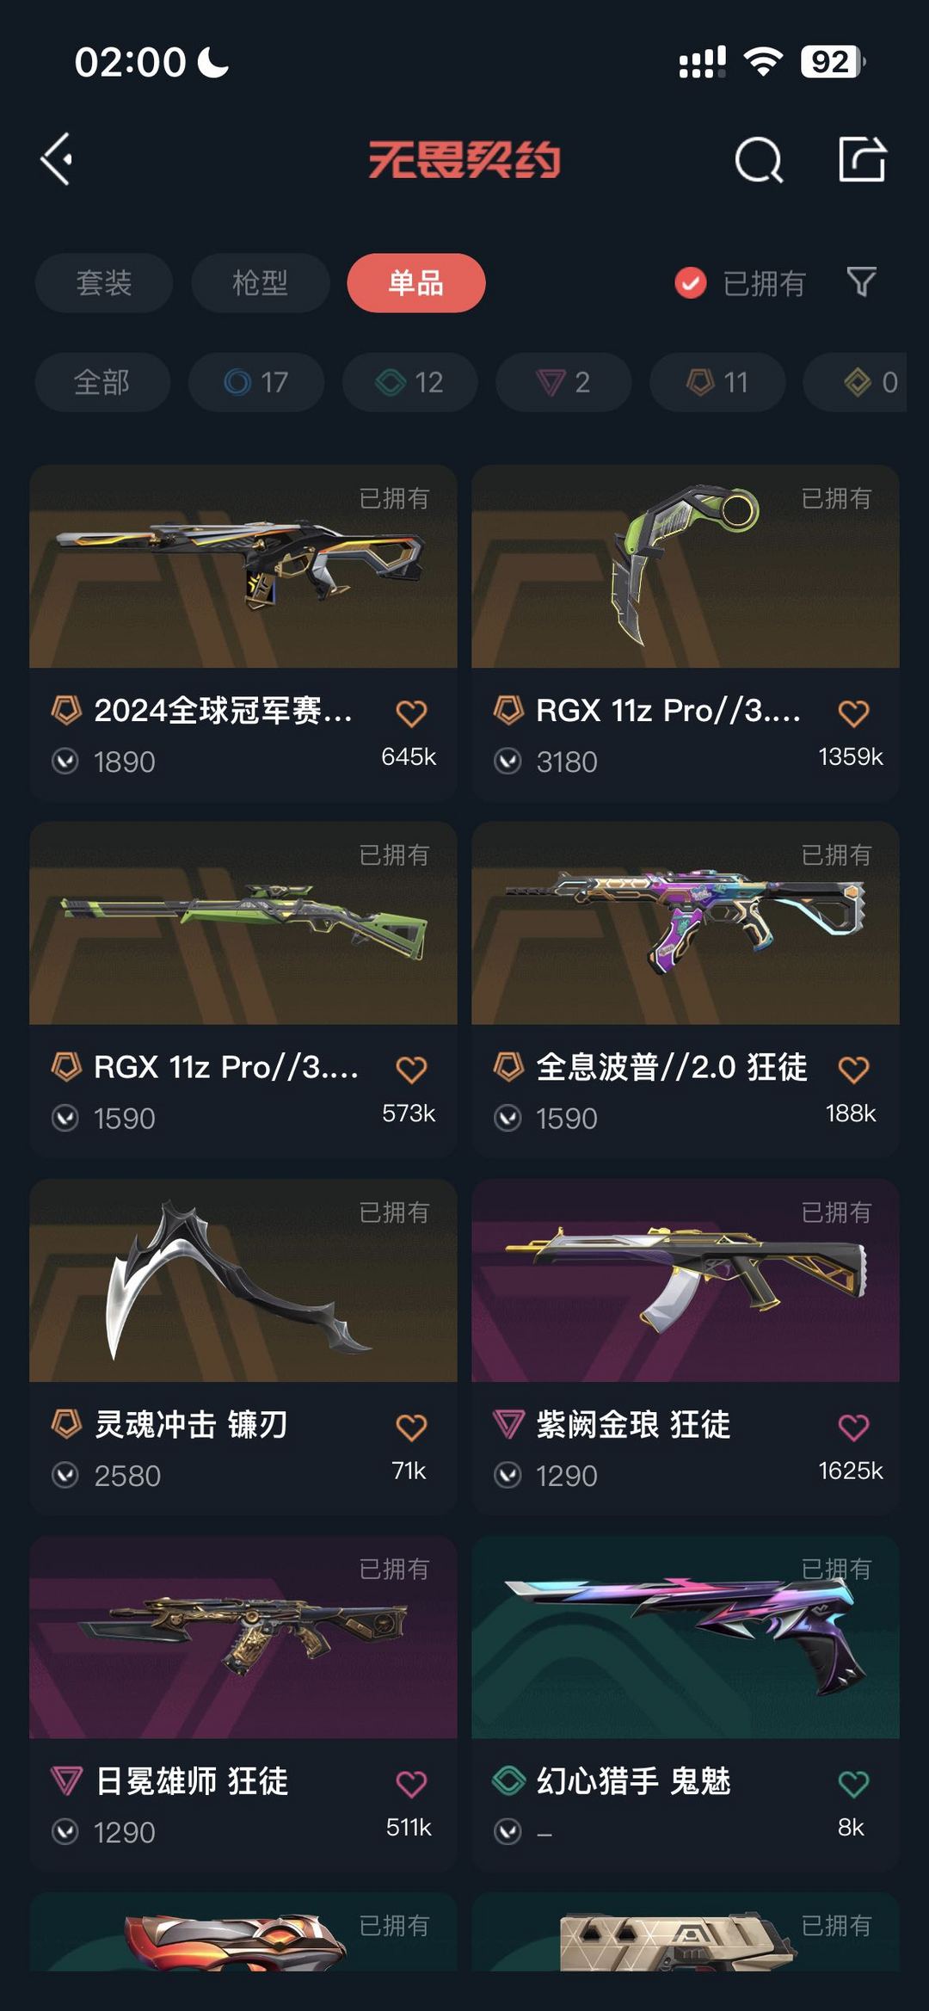This screenshot has height=2011, width=929.
Task: Switch to the 枪型 tab
Action: click(261, 283)
